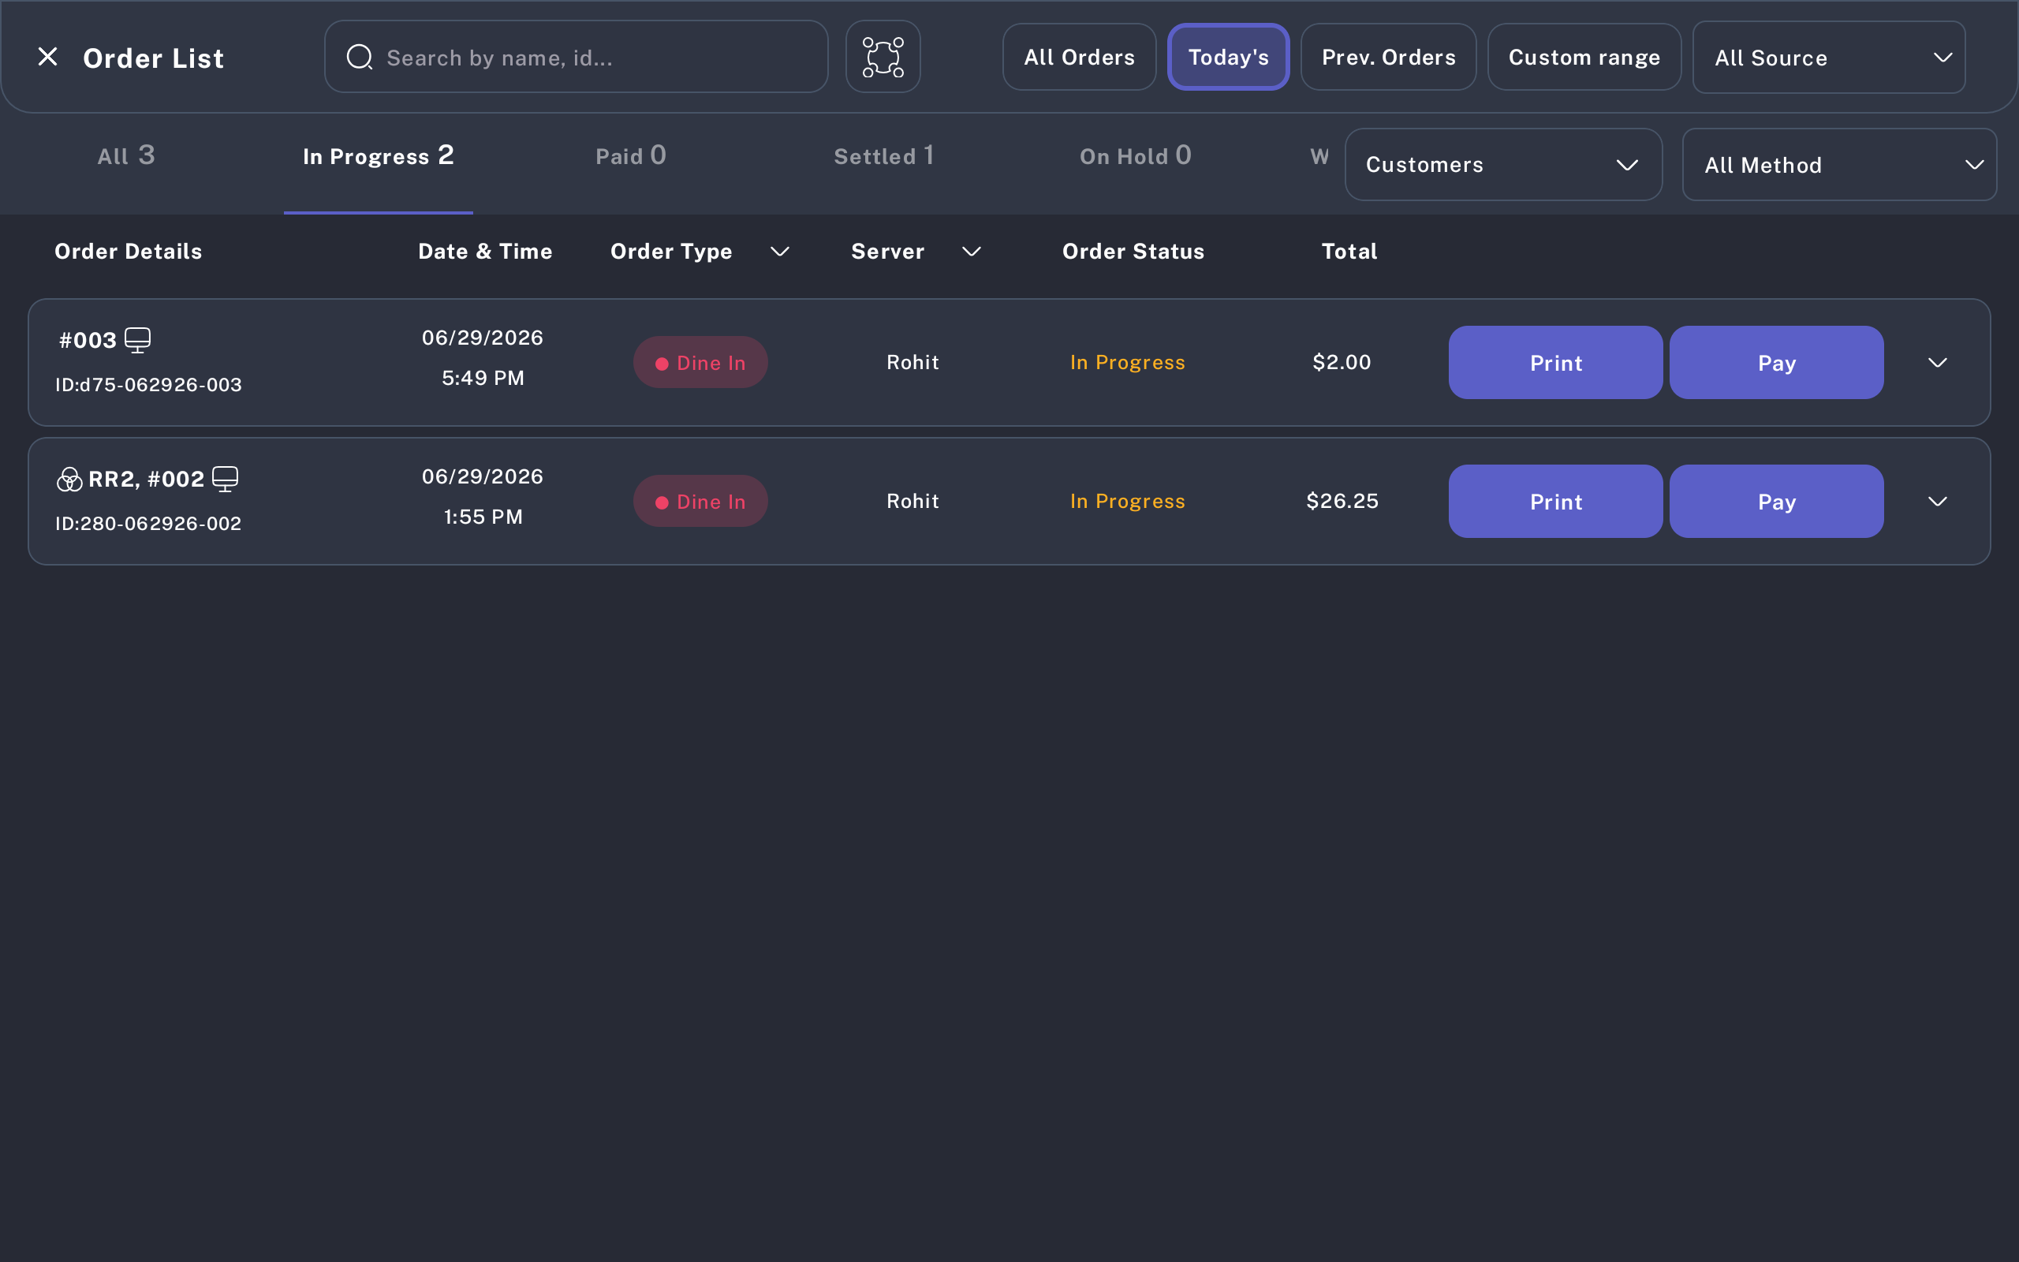
Task: Click the Dine In badge for order RR2, #002
Action: click(700, 501)
